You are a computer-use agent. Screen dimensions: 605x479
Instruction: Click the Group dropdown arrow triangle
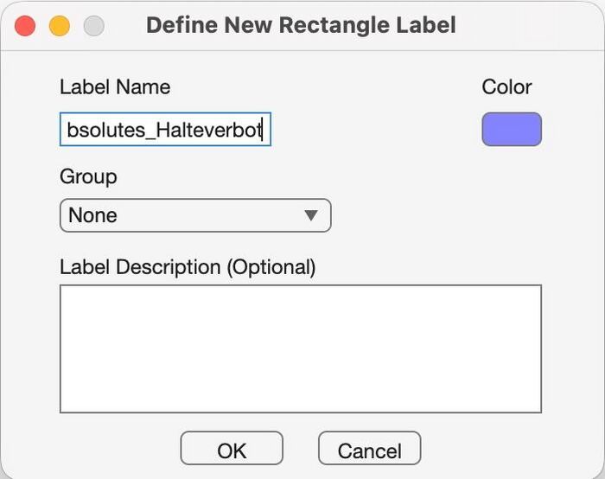pos(311,215)
